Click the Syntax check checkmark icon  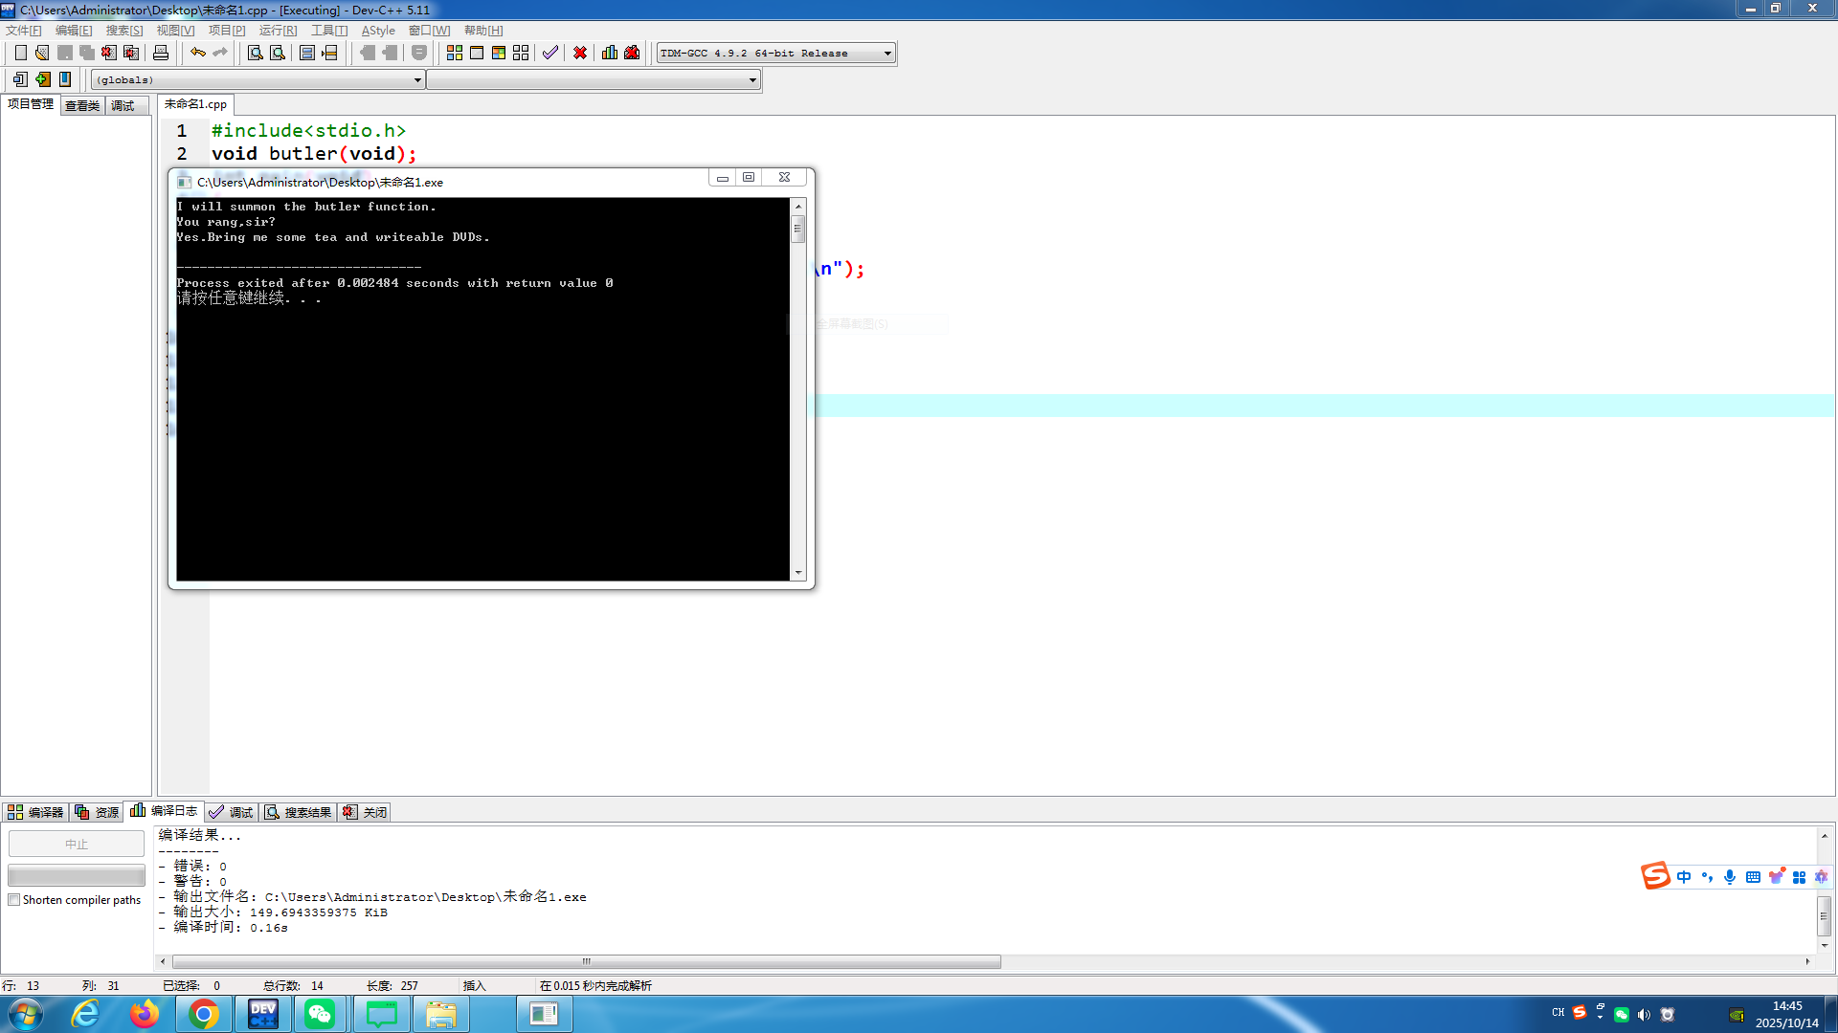coord(549,53)
